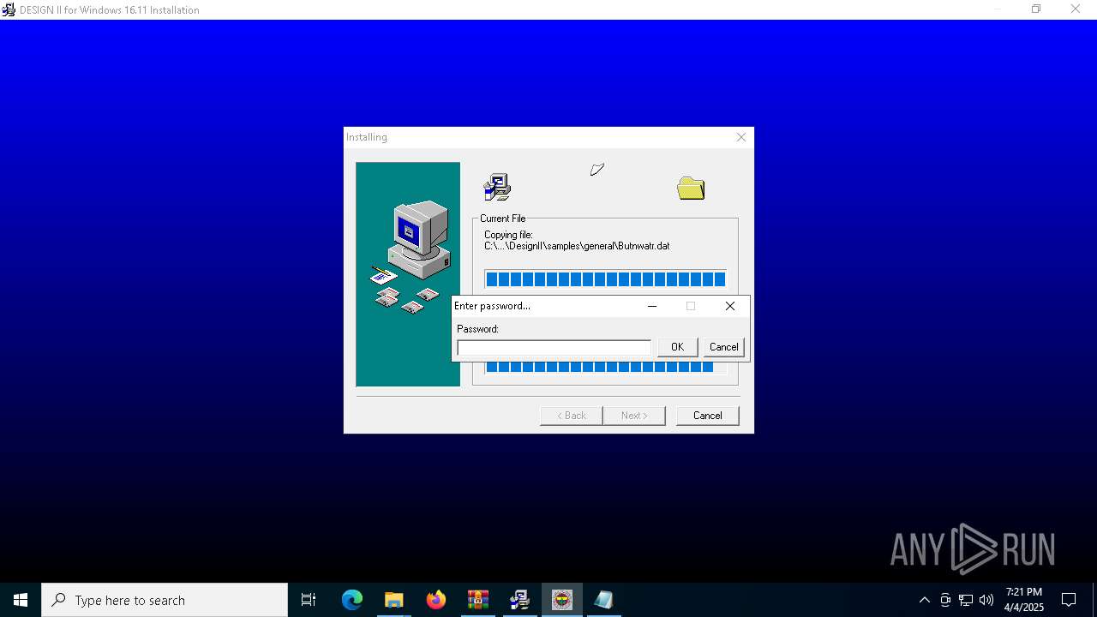1097x617 pixels.
Task: Cancel the Enter password dialog
Action: click(723, 347)
